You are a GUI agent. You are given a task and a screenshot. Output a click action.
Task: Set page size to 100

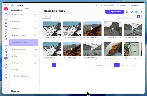134,65
